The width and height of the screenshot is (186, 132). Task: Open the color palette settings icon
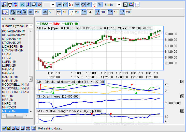[131, 5]
